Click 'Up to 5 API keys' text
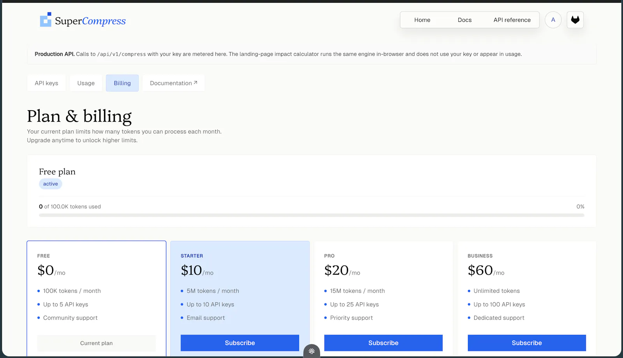Image resolution: width=623 pixels, height=358 pixels. 66,305
